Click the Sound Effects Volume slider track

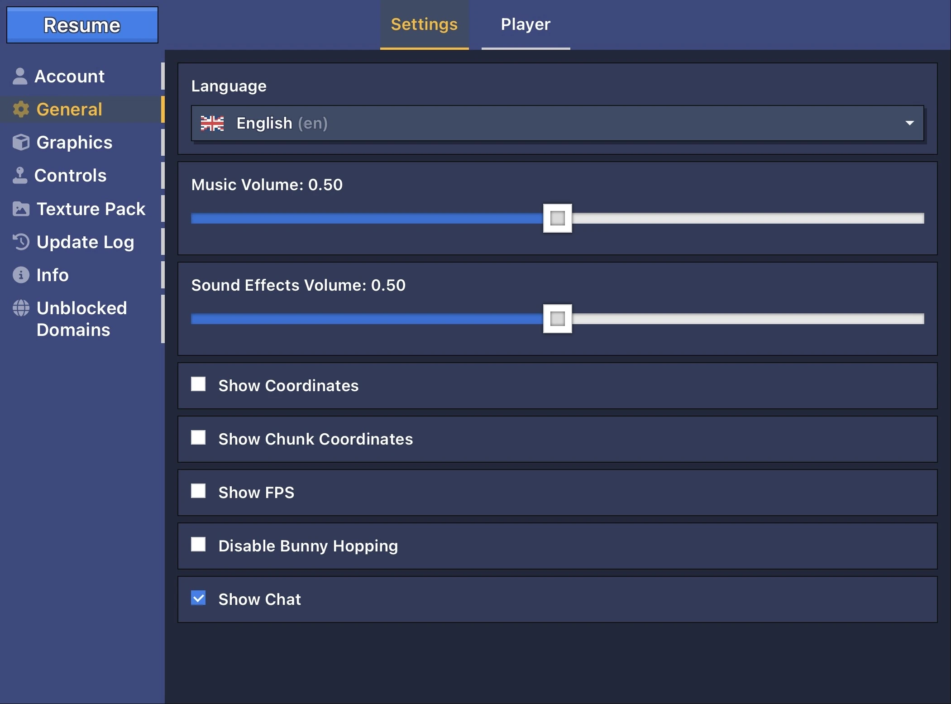click(x=747, y=319)
